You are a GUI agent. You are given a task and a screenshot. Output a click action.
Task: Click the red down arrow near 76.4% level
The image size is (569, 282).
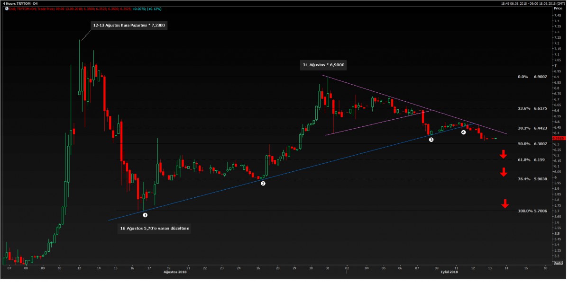(504, 172)
